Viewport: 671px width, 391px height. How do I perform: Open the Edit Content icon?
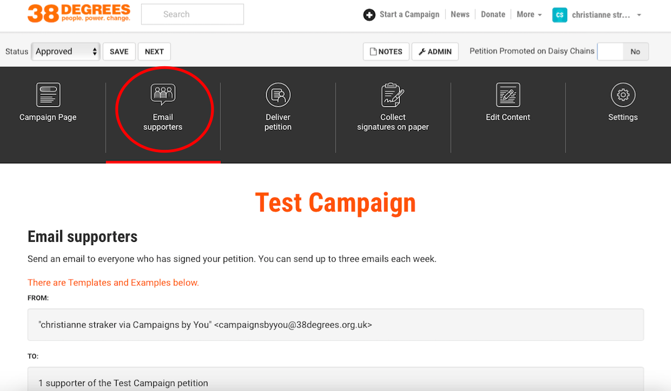508,95
